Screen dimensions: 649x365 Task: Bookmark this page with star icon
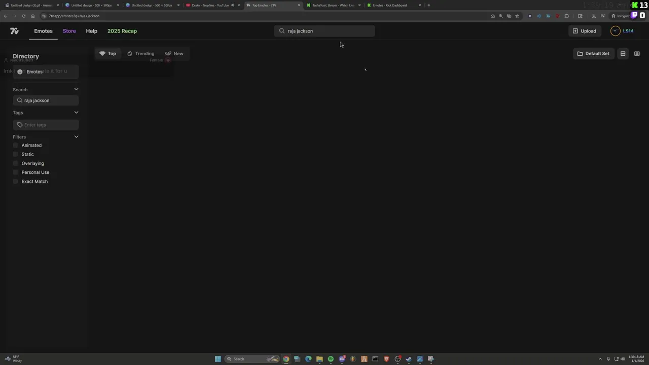tap(517, 16)
